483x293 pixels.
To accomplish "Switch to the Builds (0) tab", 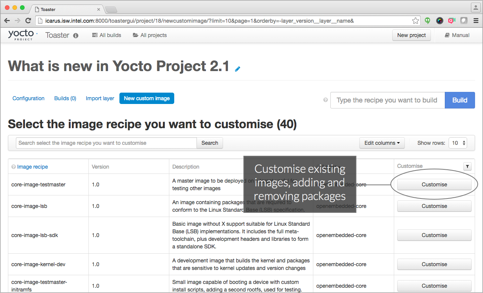I will coord(65,98).
